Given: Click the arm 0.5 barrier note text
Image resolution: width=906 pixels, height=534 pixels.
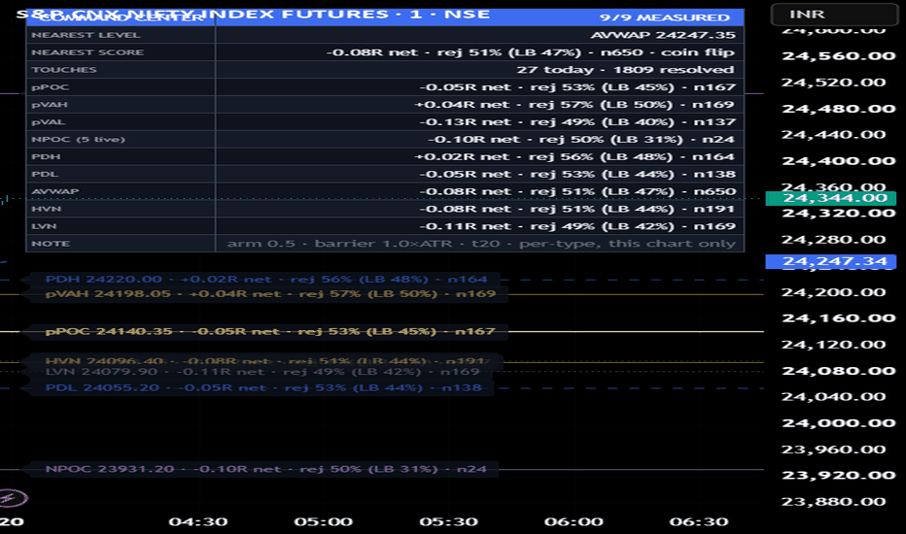Looking at the screenshot, I should pyautogui.click(x=481, y=243).
